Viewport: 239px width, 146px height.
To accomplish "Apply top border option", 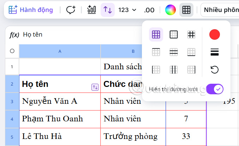I will point(156,52).
